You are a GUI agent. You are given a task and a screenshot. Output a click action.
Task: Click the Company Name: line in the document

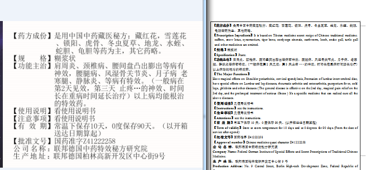tap(285, 152)
